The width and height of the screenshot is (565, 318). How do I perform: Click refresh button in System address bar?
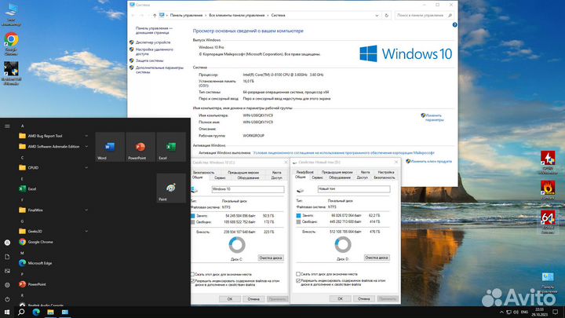(387, 16)
